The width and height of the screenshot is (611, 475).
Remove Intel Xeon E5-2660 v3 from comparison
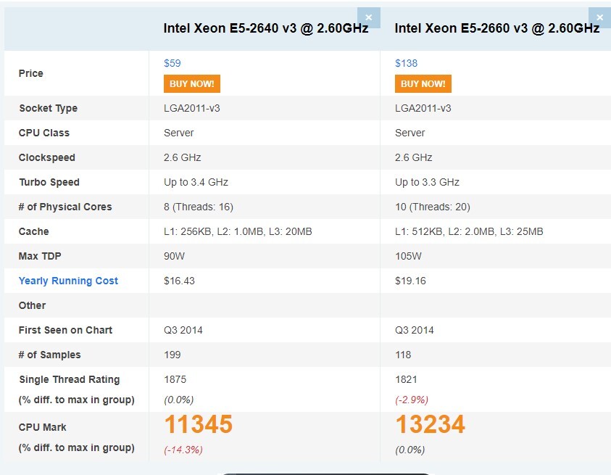(599, 17)
